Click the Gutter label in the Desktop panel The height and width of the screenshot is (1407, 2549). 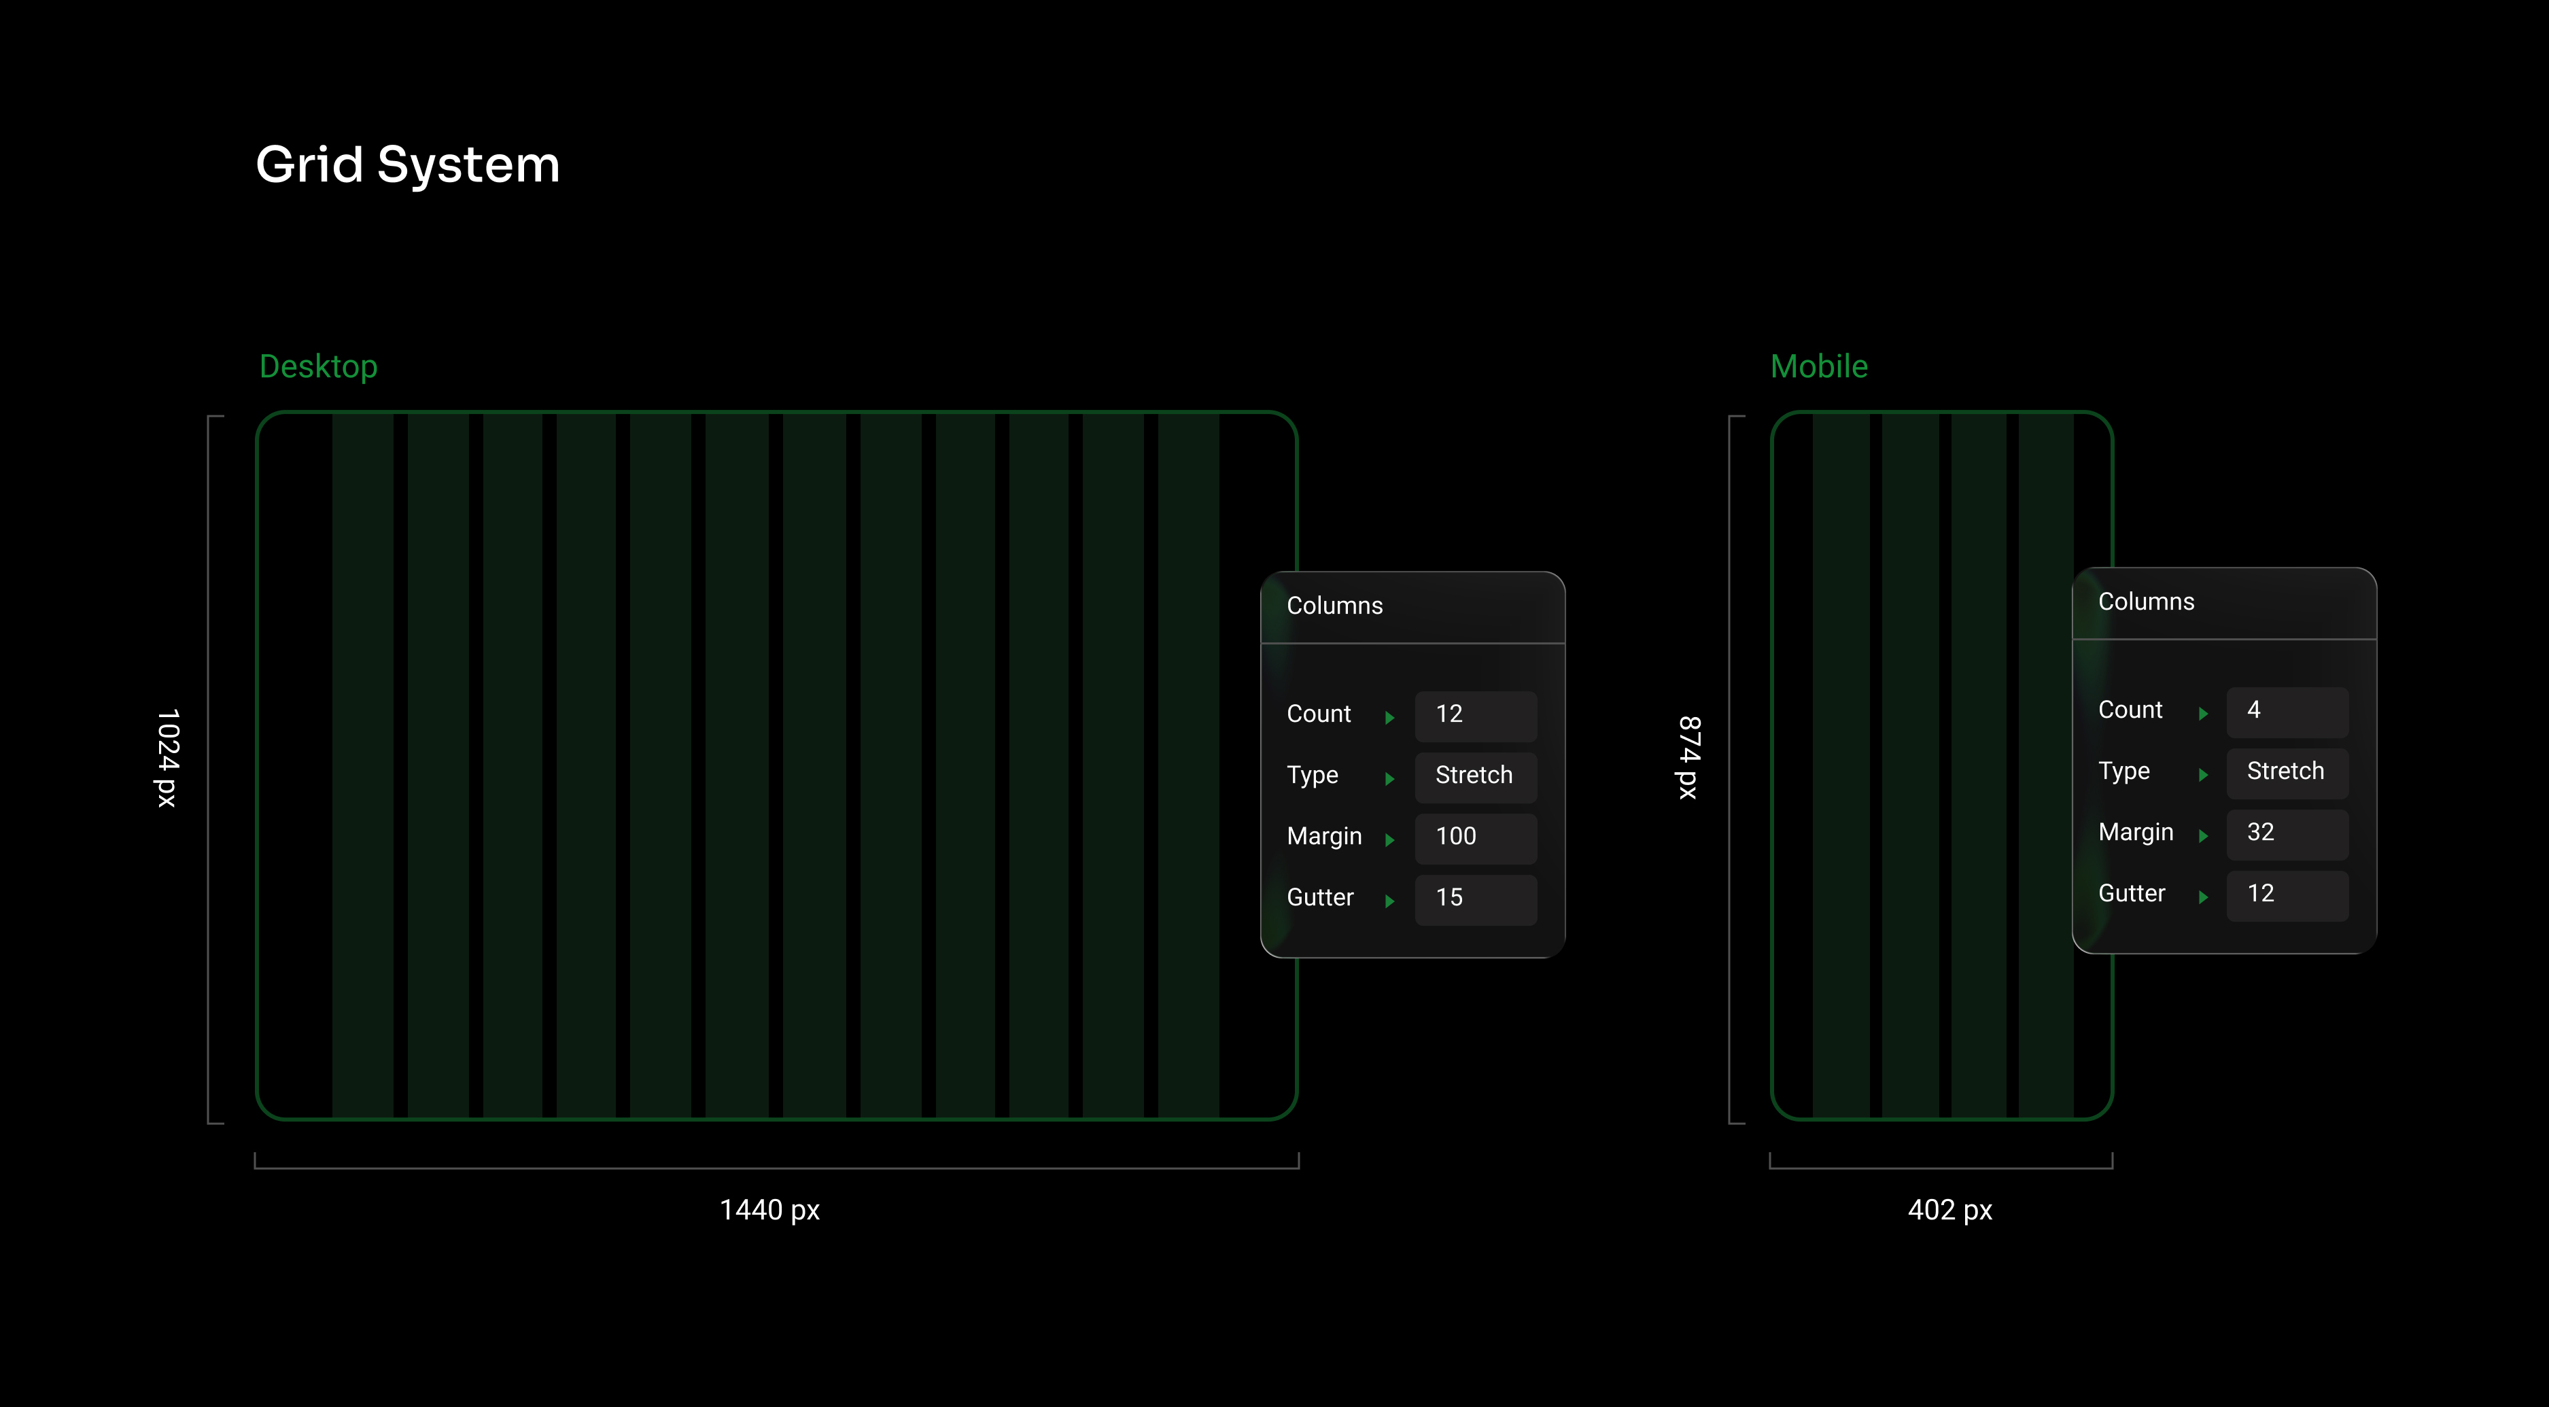click(x=1320, y=897)
